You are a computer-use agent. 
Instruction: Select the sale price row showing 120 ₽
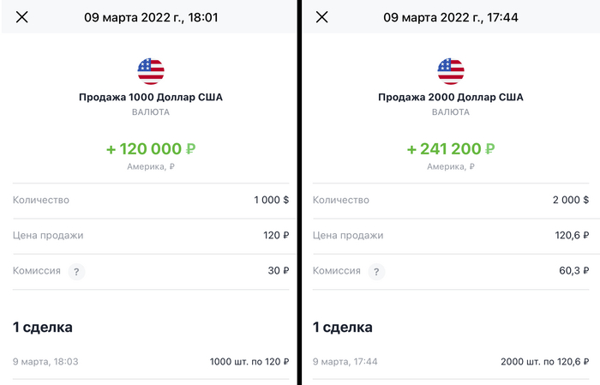150,235
